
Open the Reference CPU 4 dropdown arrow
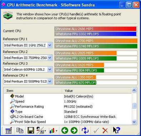click(x=50, y=81)
